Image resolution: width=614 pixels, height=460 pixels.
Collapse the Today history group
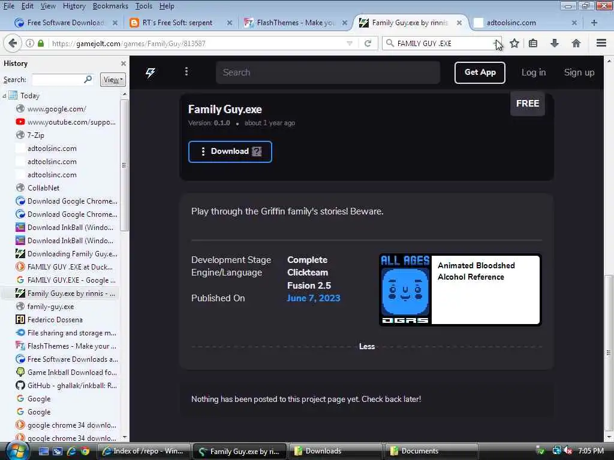click(x=4, y=95)
